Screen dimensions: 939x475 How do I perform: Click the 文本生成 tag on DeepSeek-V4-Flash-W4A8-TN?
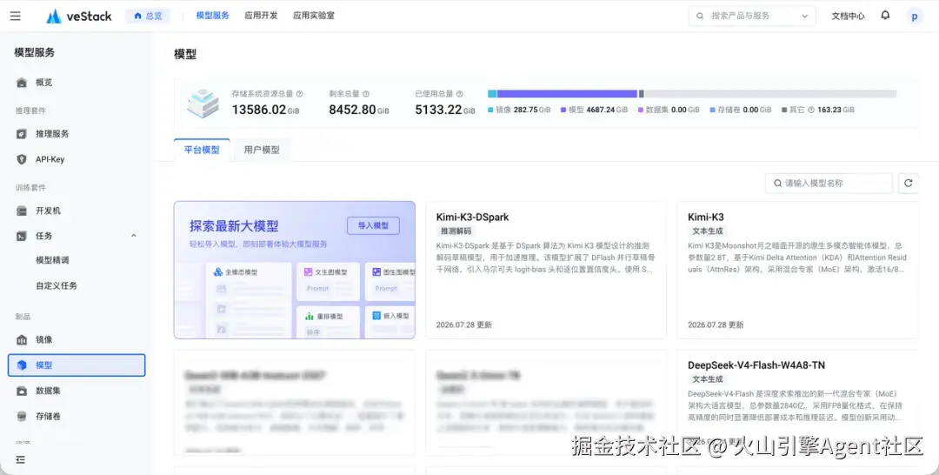click(x=707, y=379)
